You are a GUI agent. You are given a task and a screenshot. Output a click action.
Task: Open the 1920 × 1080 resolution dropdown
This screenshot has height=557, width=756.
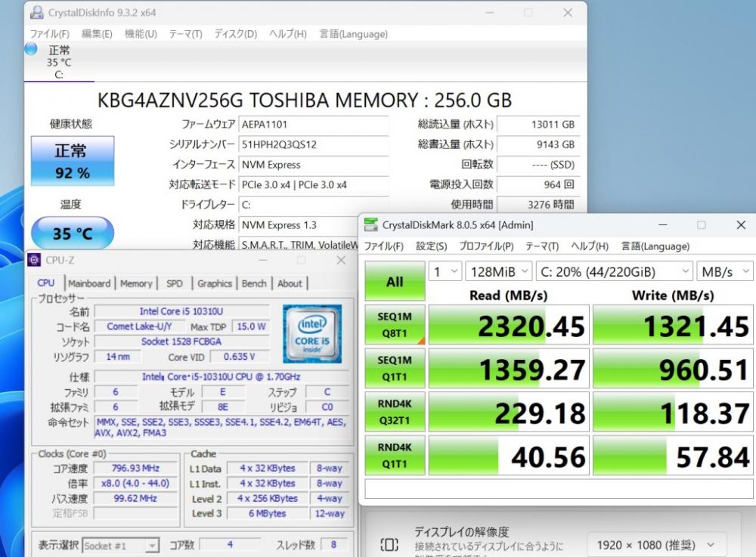point(657,545)
